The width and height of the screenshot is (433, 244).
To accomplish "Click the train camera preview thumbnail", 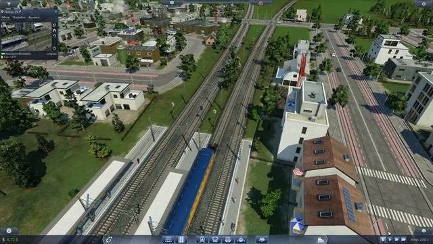I will pyautogui.click(x=26, y=37).
